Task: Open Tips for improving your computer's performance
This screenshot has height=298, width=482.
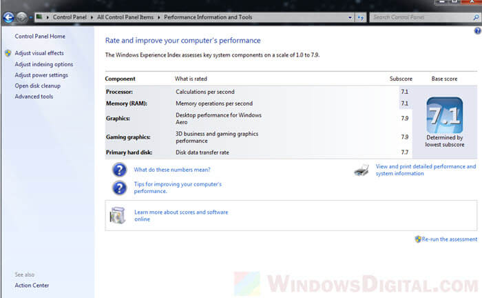Action: [x=178, y=188]
